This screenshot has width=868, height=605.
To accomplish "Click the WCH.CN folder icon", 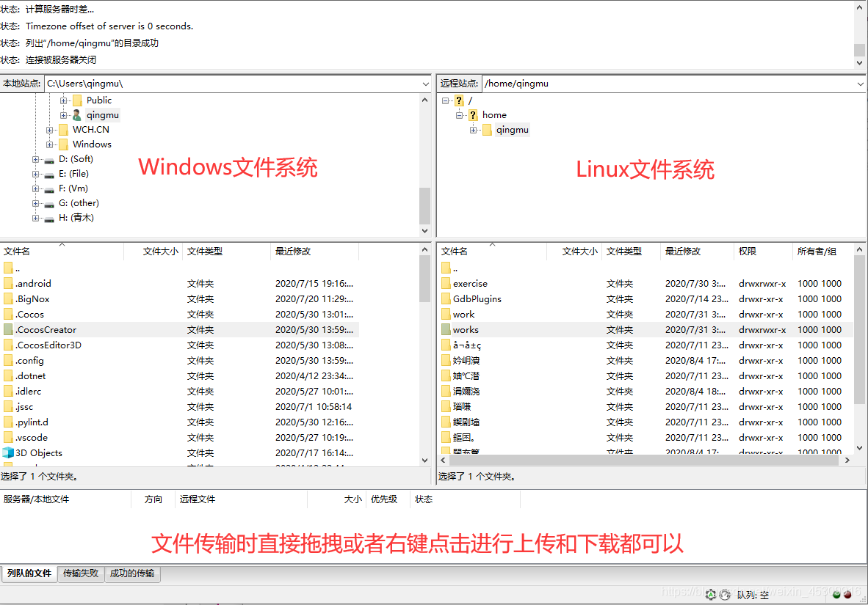I will (x=64, y=129).
